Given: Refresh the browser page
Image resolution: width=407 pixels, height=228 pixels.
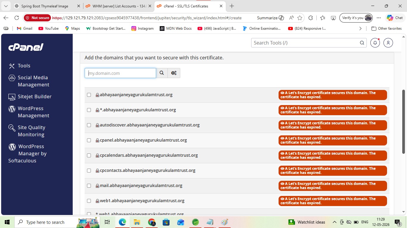Looking at the screenshot, I should click(x=17, y=18).
